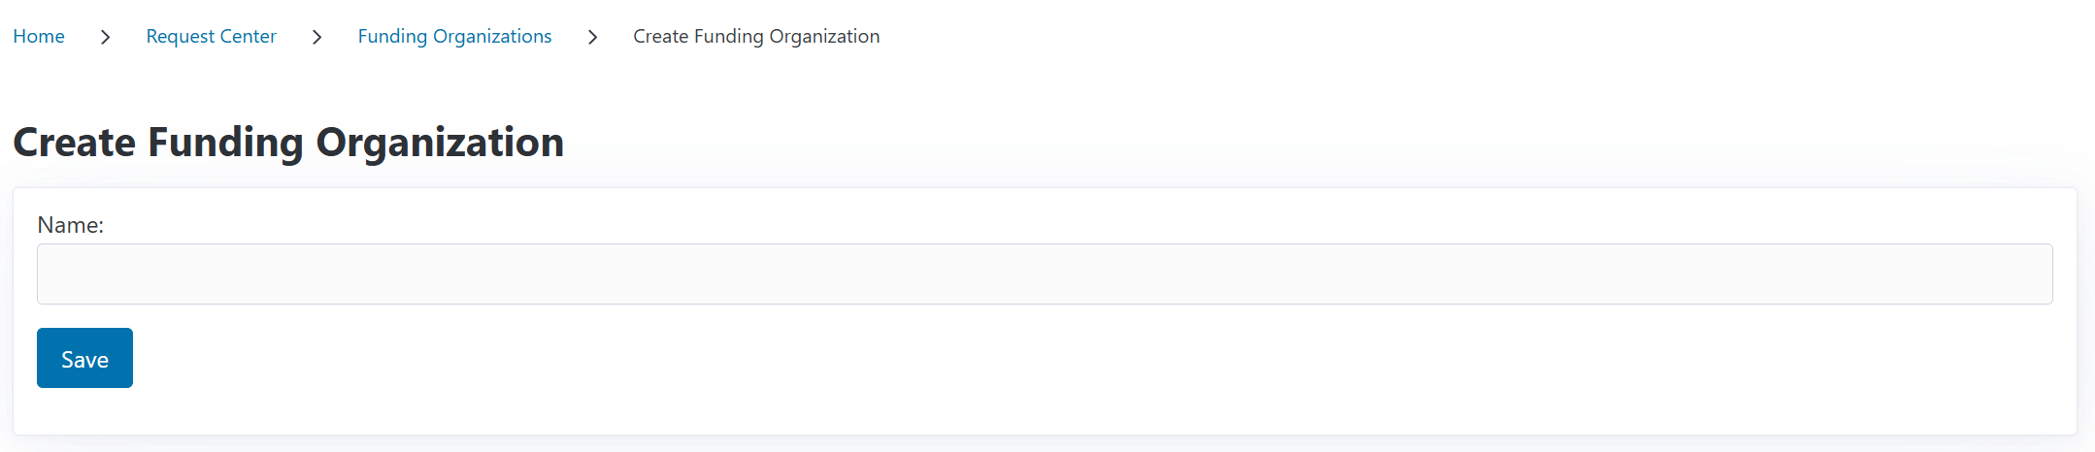Focus the Name text input field
This screenshot has width=2095, height=452.
coord(1045,274)
